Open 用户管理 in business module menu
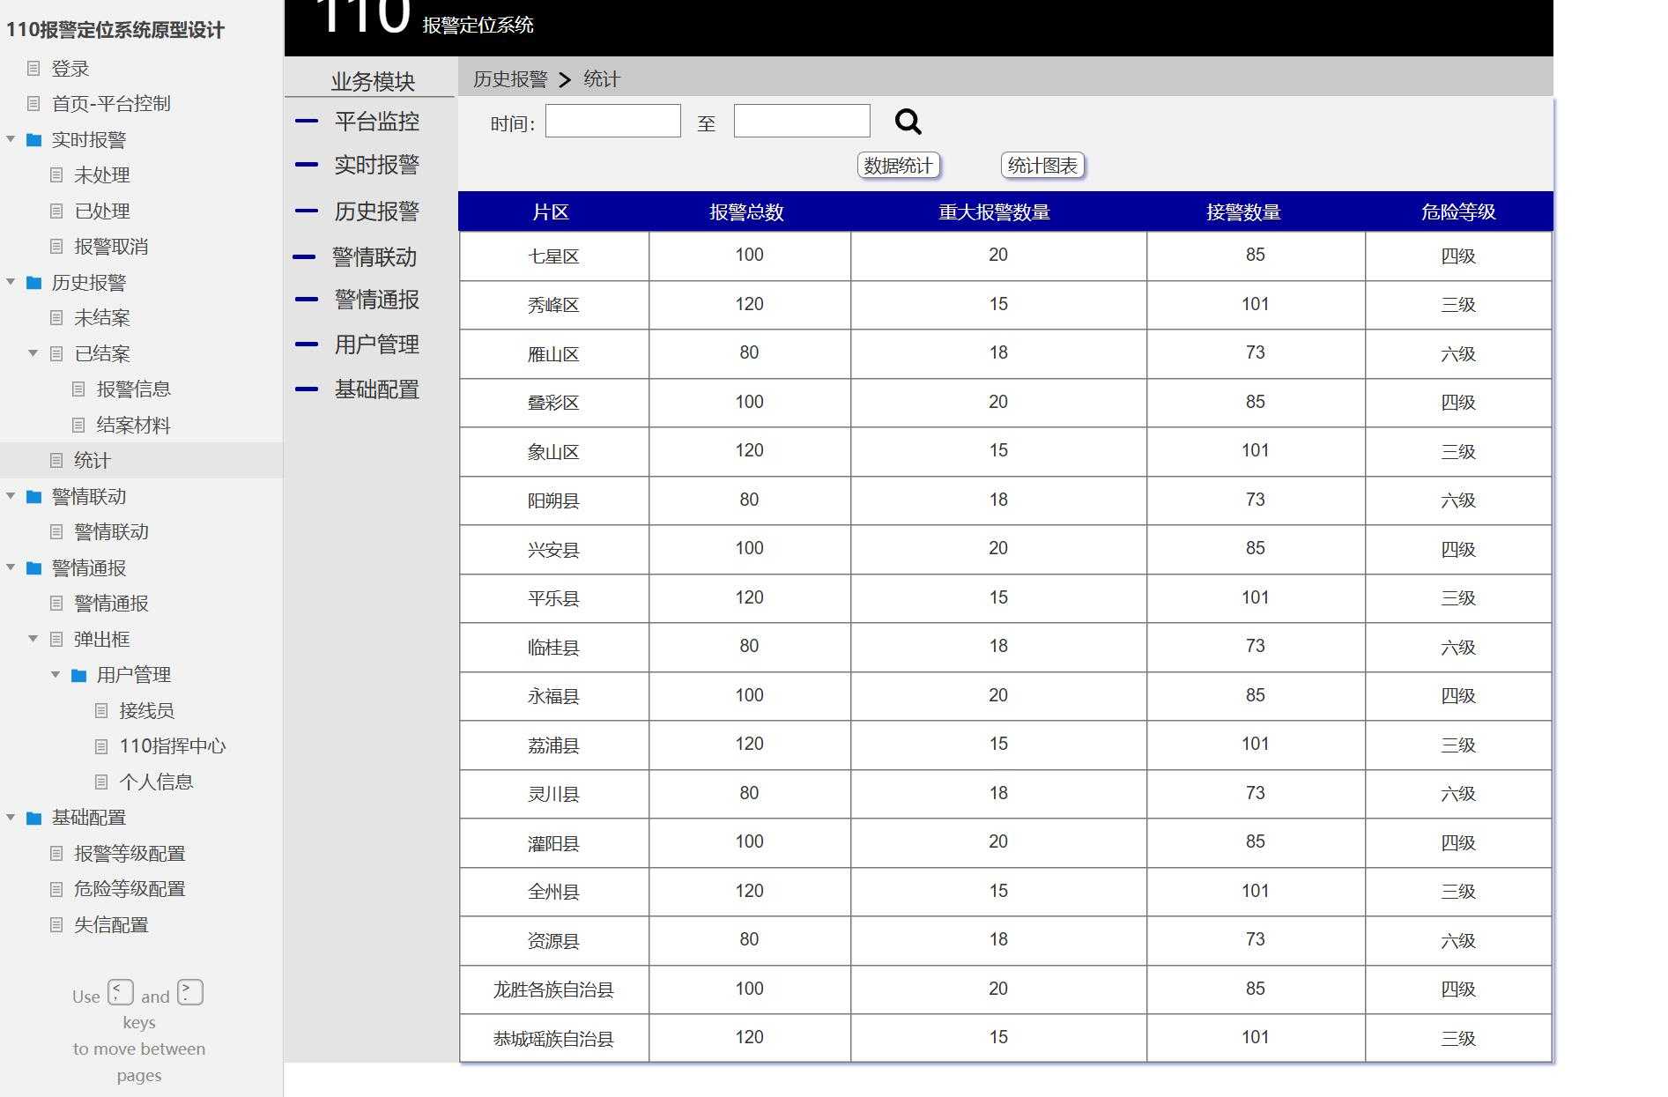 point(376,345)
